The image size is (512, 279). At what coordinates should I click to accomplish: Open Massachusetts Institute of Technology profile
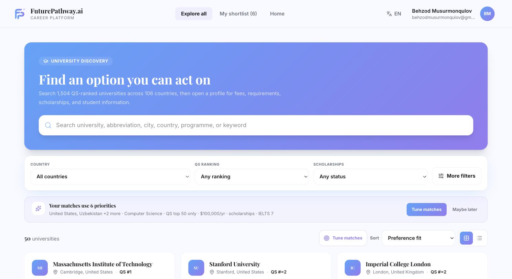coord(103,264)
